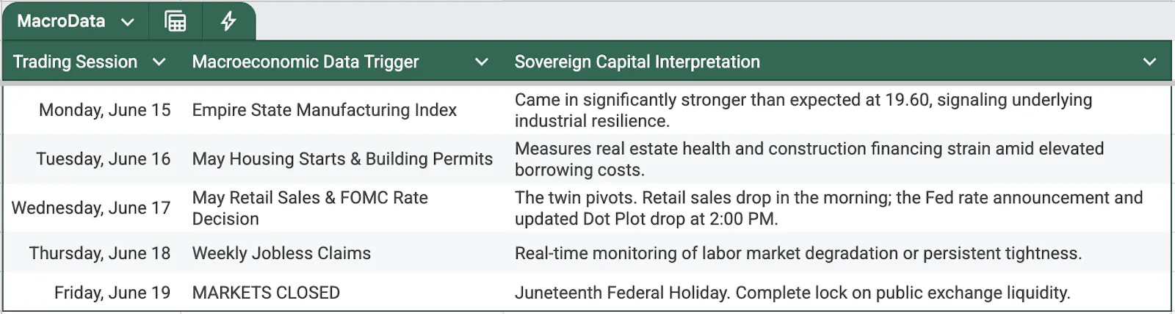Click the lightning bolt quick actions icon
The image size is (1175, 314).
[228, 21]
